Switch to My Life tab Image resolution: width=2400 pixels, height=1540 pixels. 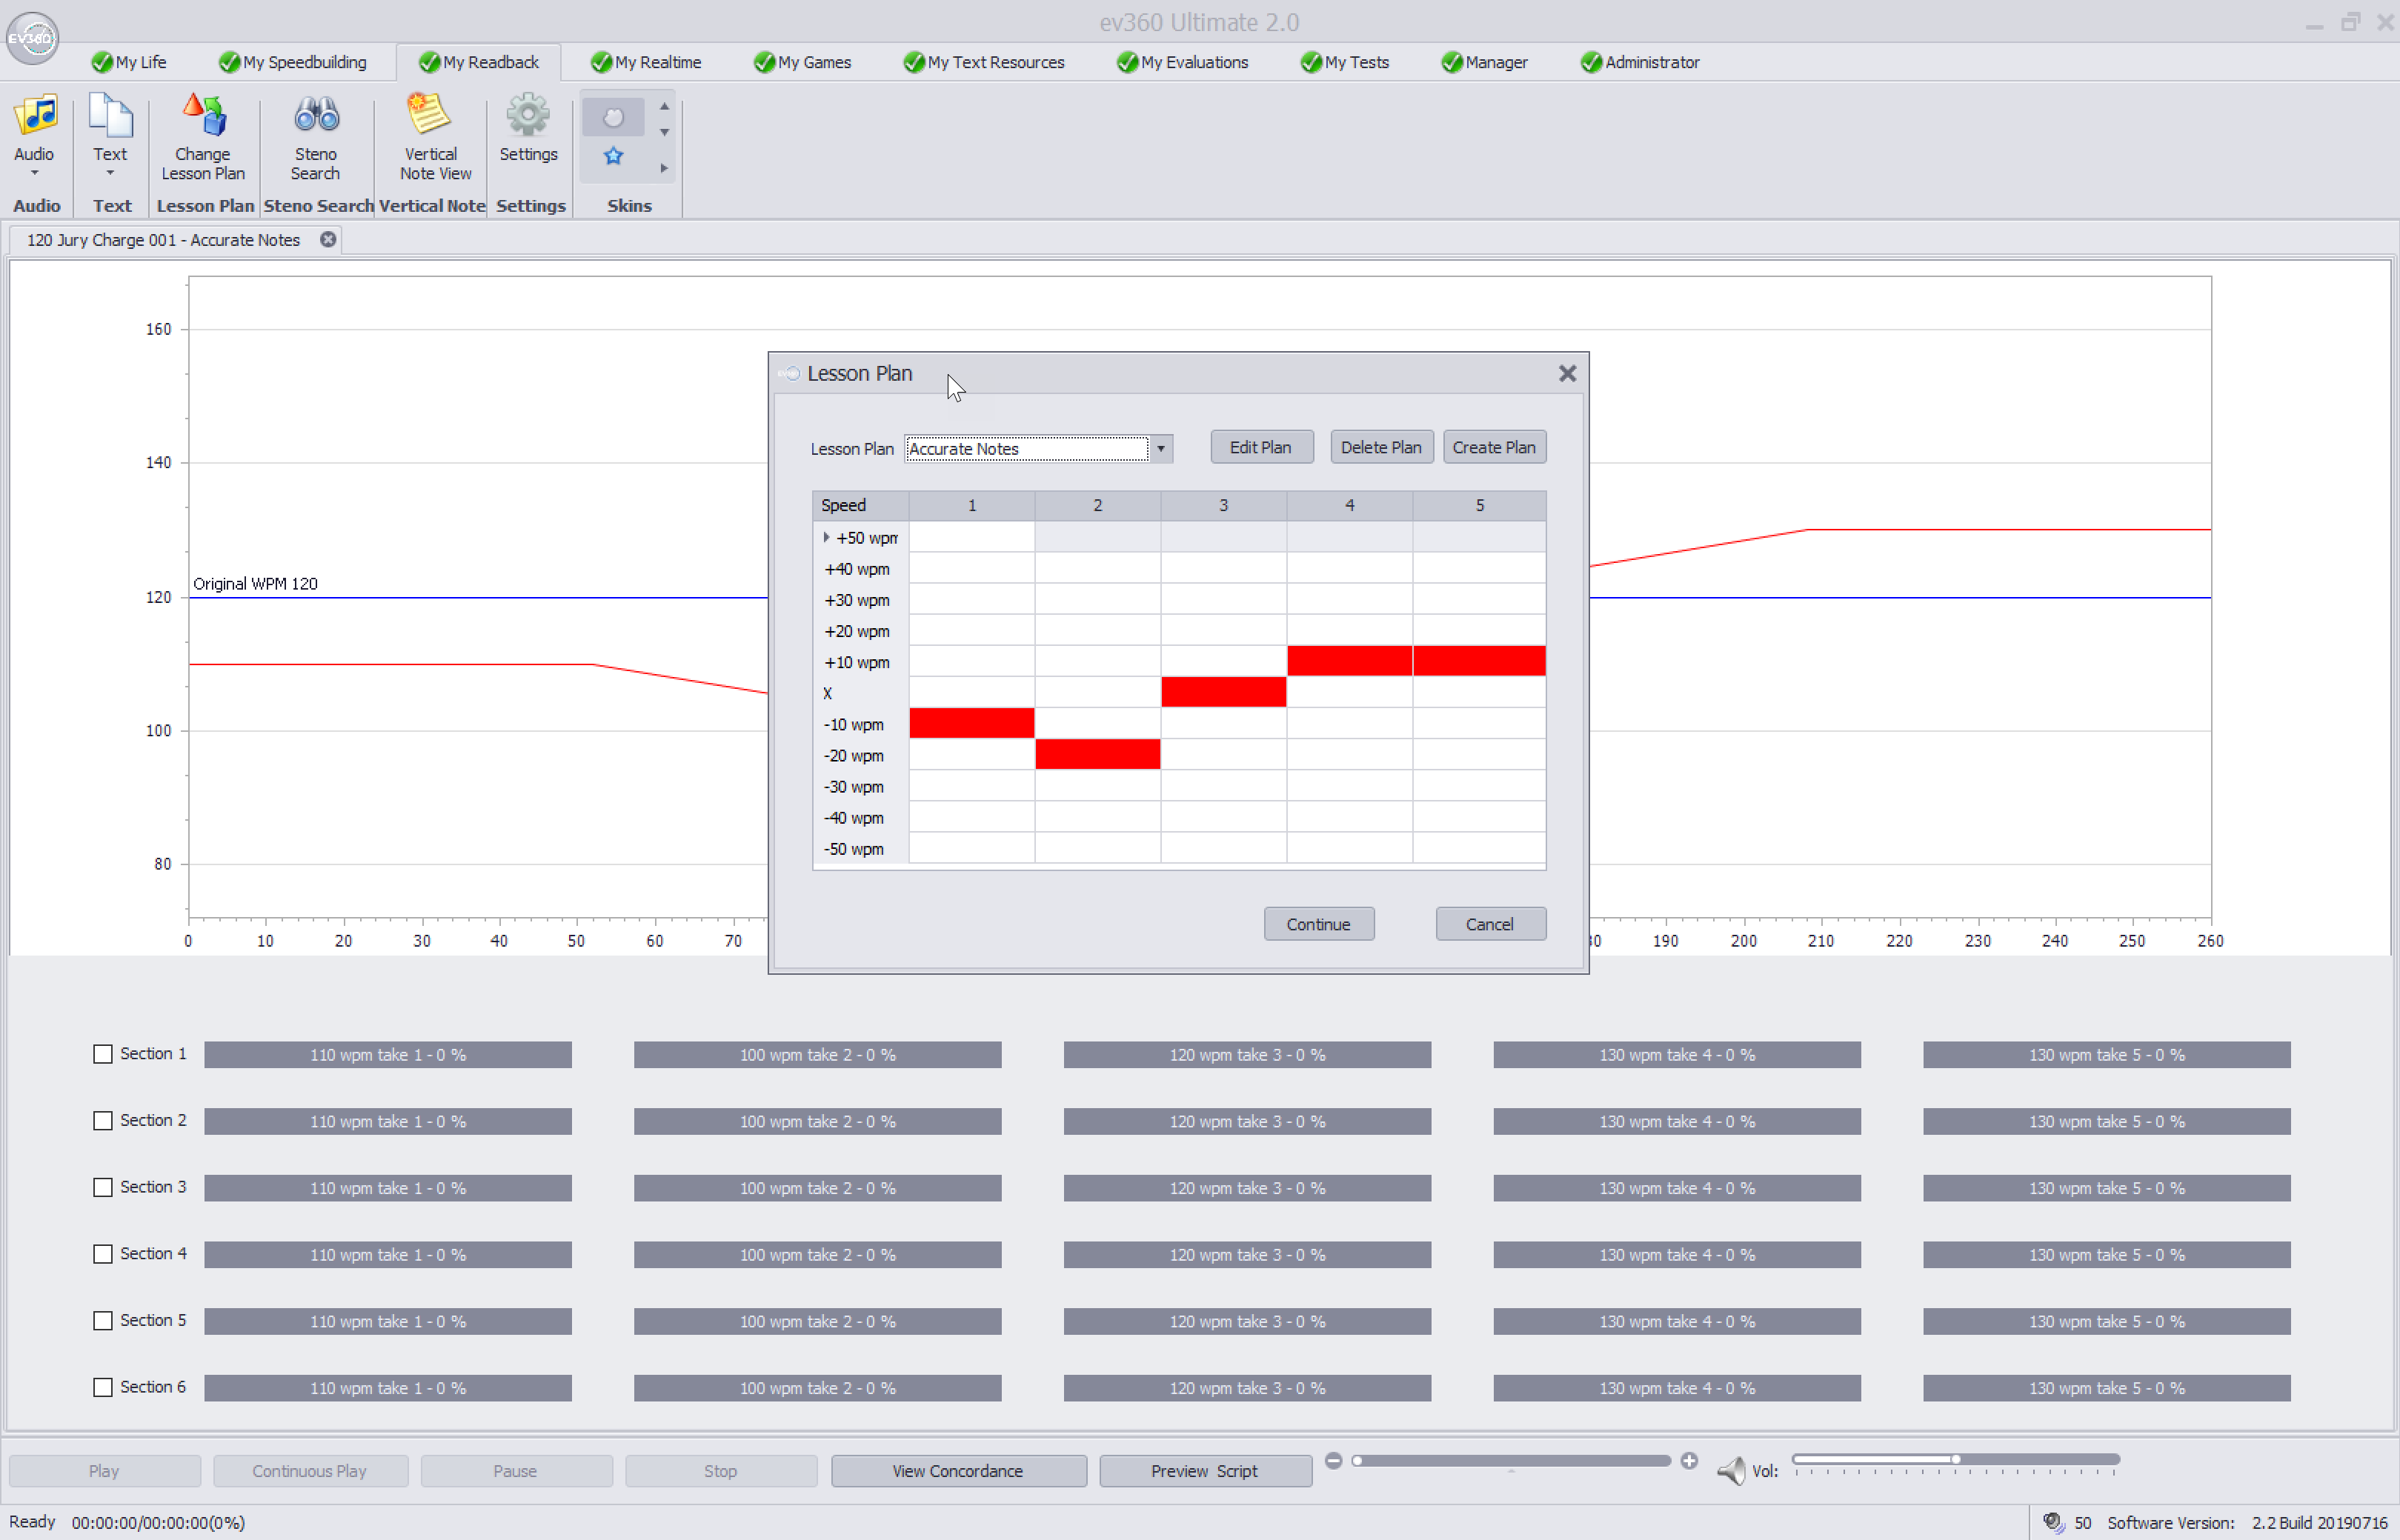point(129,62)
